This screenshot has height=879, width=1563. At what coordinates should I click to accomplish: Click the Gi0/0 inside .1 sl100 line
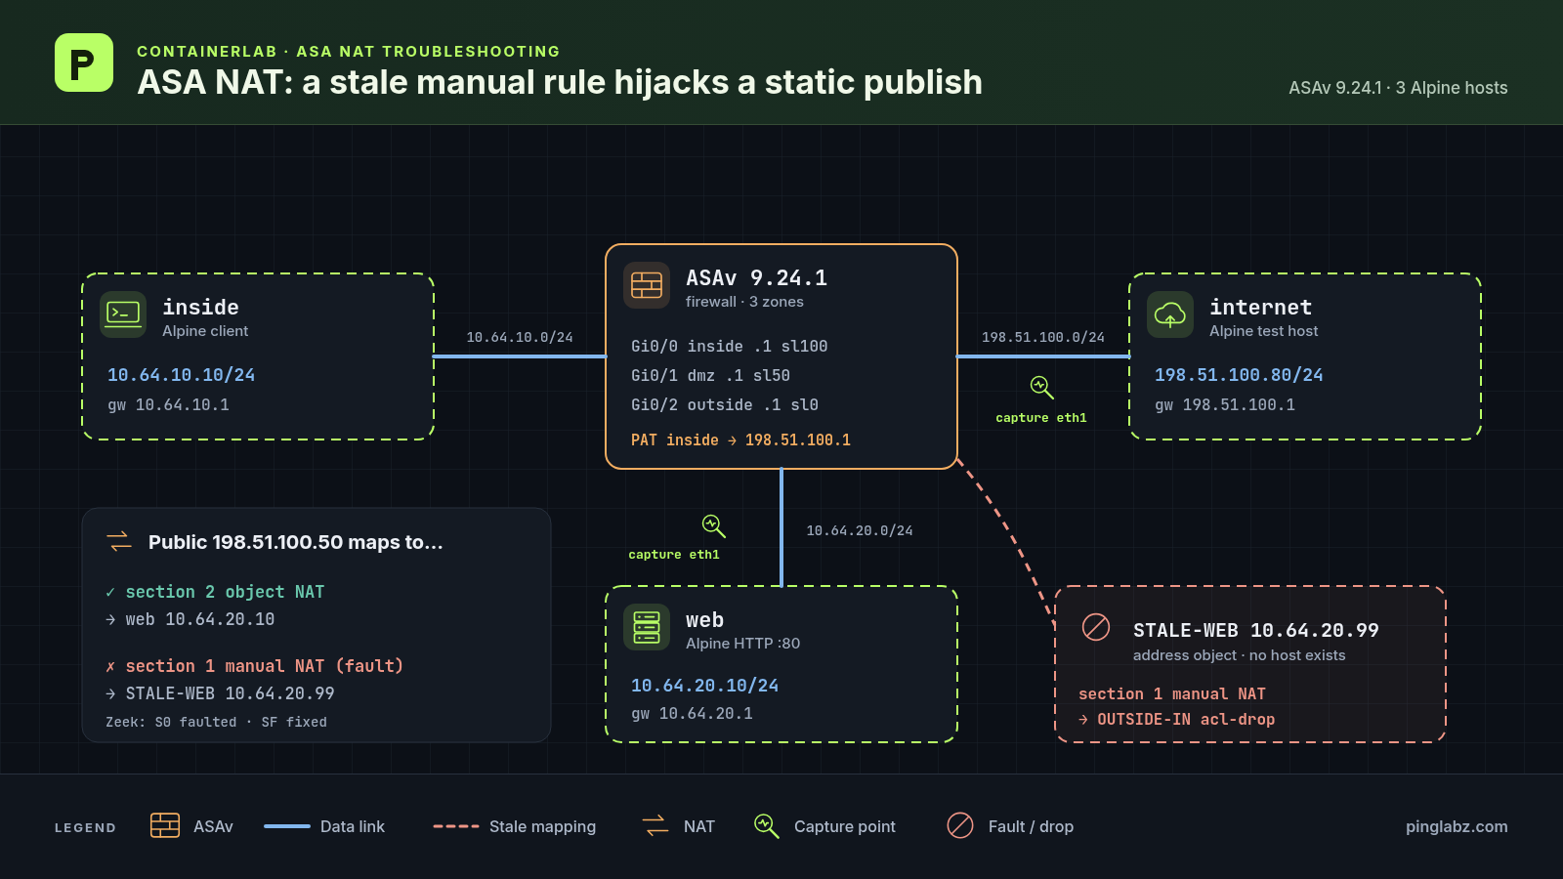point(729,347)
